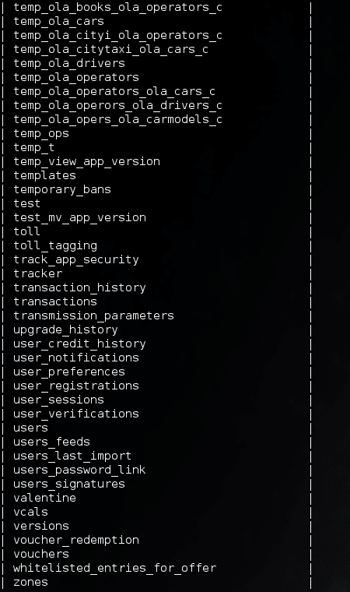
Task: Click users_password_link text
Action: click(79, 470)
